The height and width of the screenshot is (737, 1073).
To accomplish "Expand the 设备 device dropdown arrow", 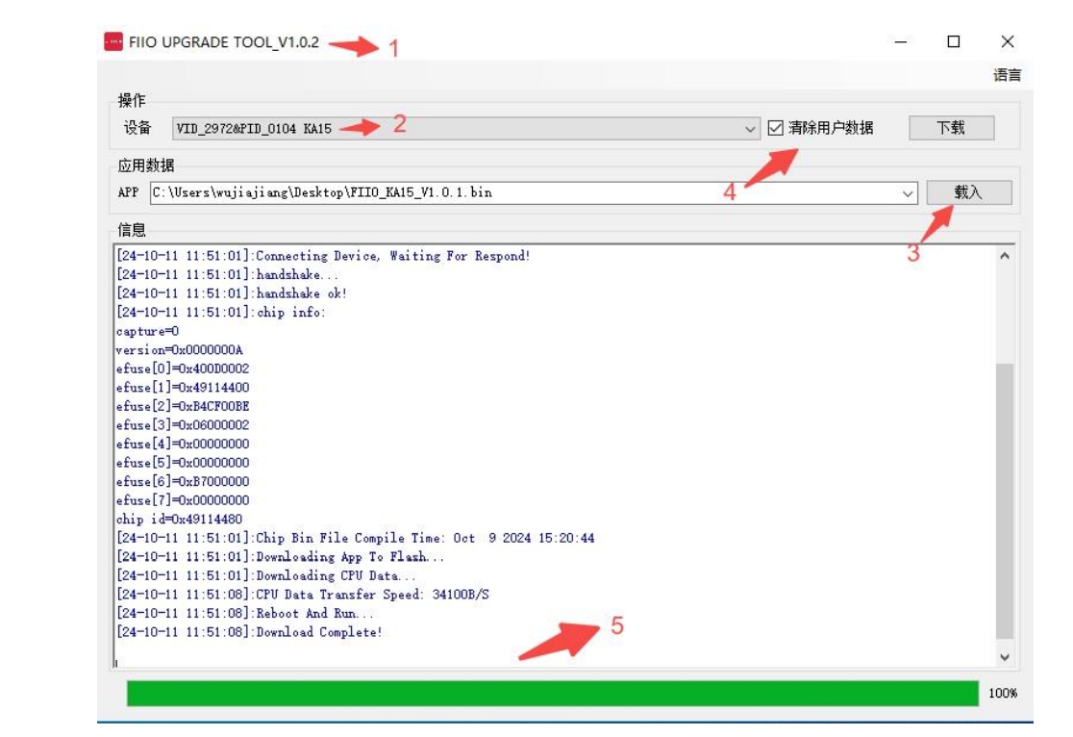I will (x=751, y=128).
